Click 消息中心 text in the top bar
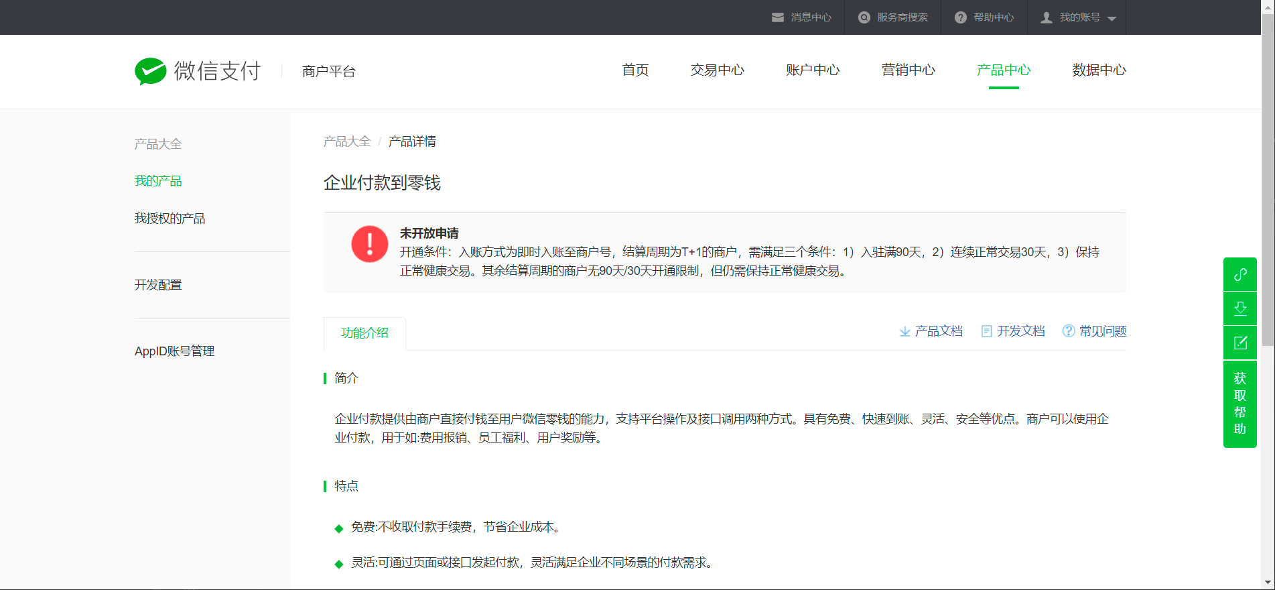 pos(811,17)
